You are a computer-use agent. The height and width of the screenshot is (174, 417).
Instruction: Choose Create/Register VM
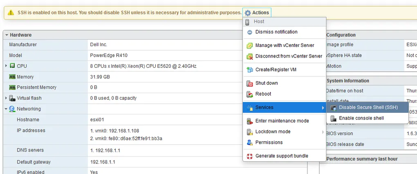click(284, 69)
